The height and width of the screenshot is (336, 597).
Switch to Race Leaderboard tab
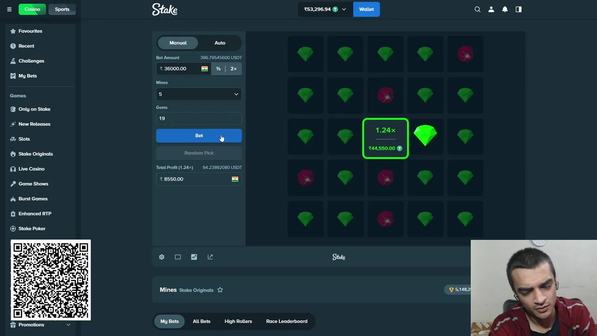coord(287,322)
